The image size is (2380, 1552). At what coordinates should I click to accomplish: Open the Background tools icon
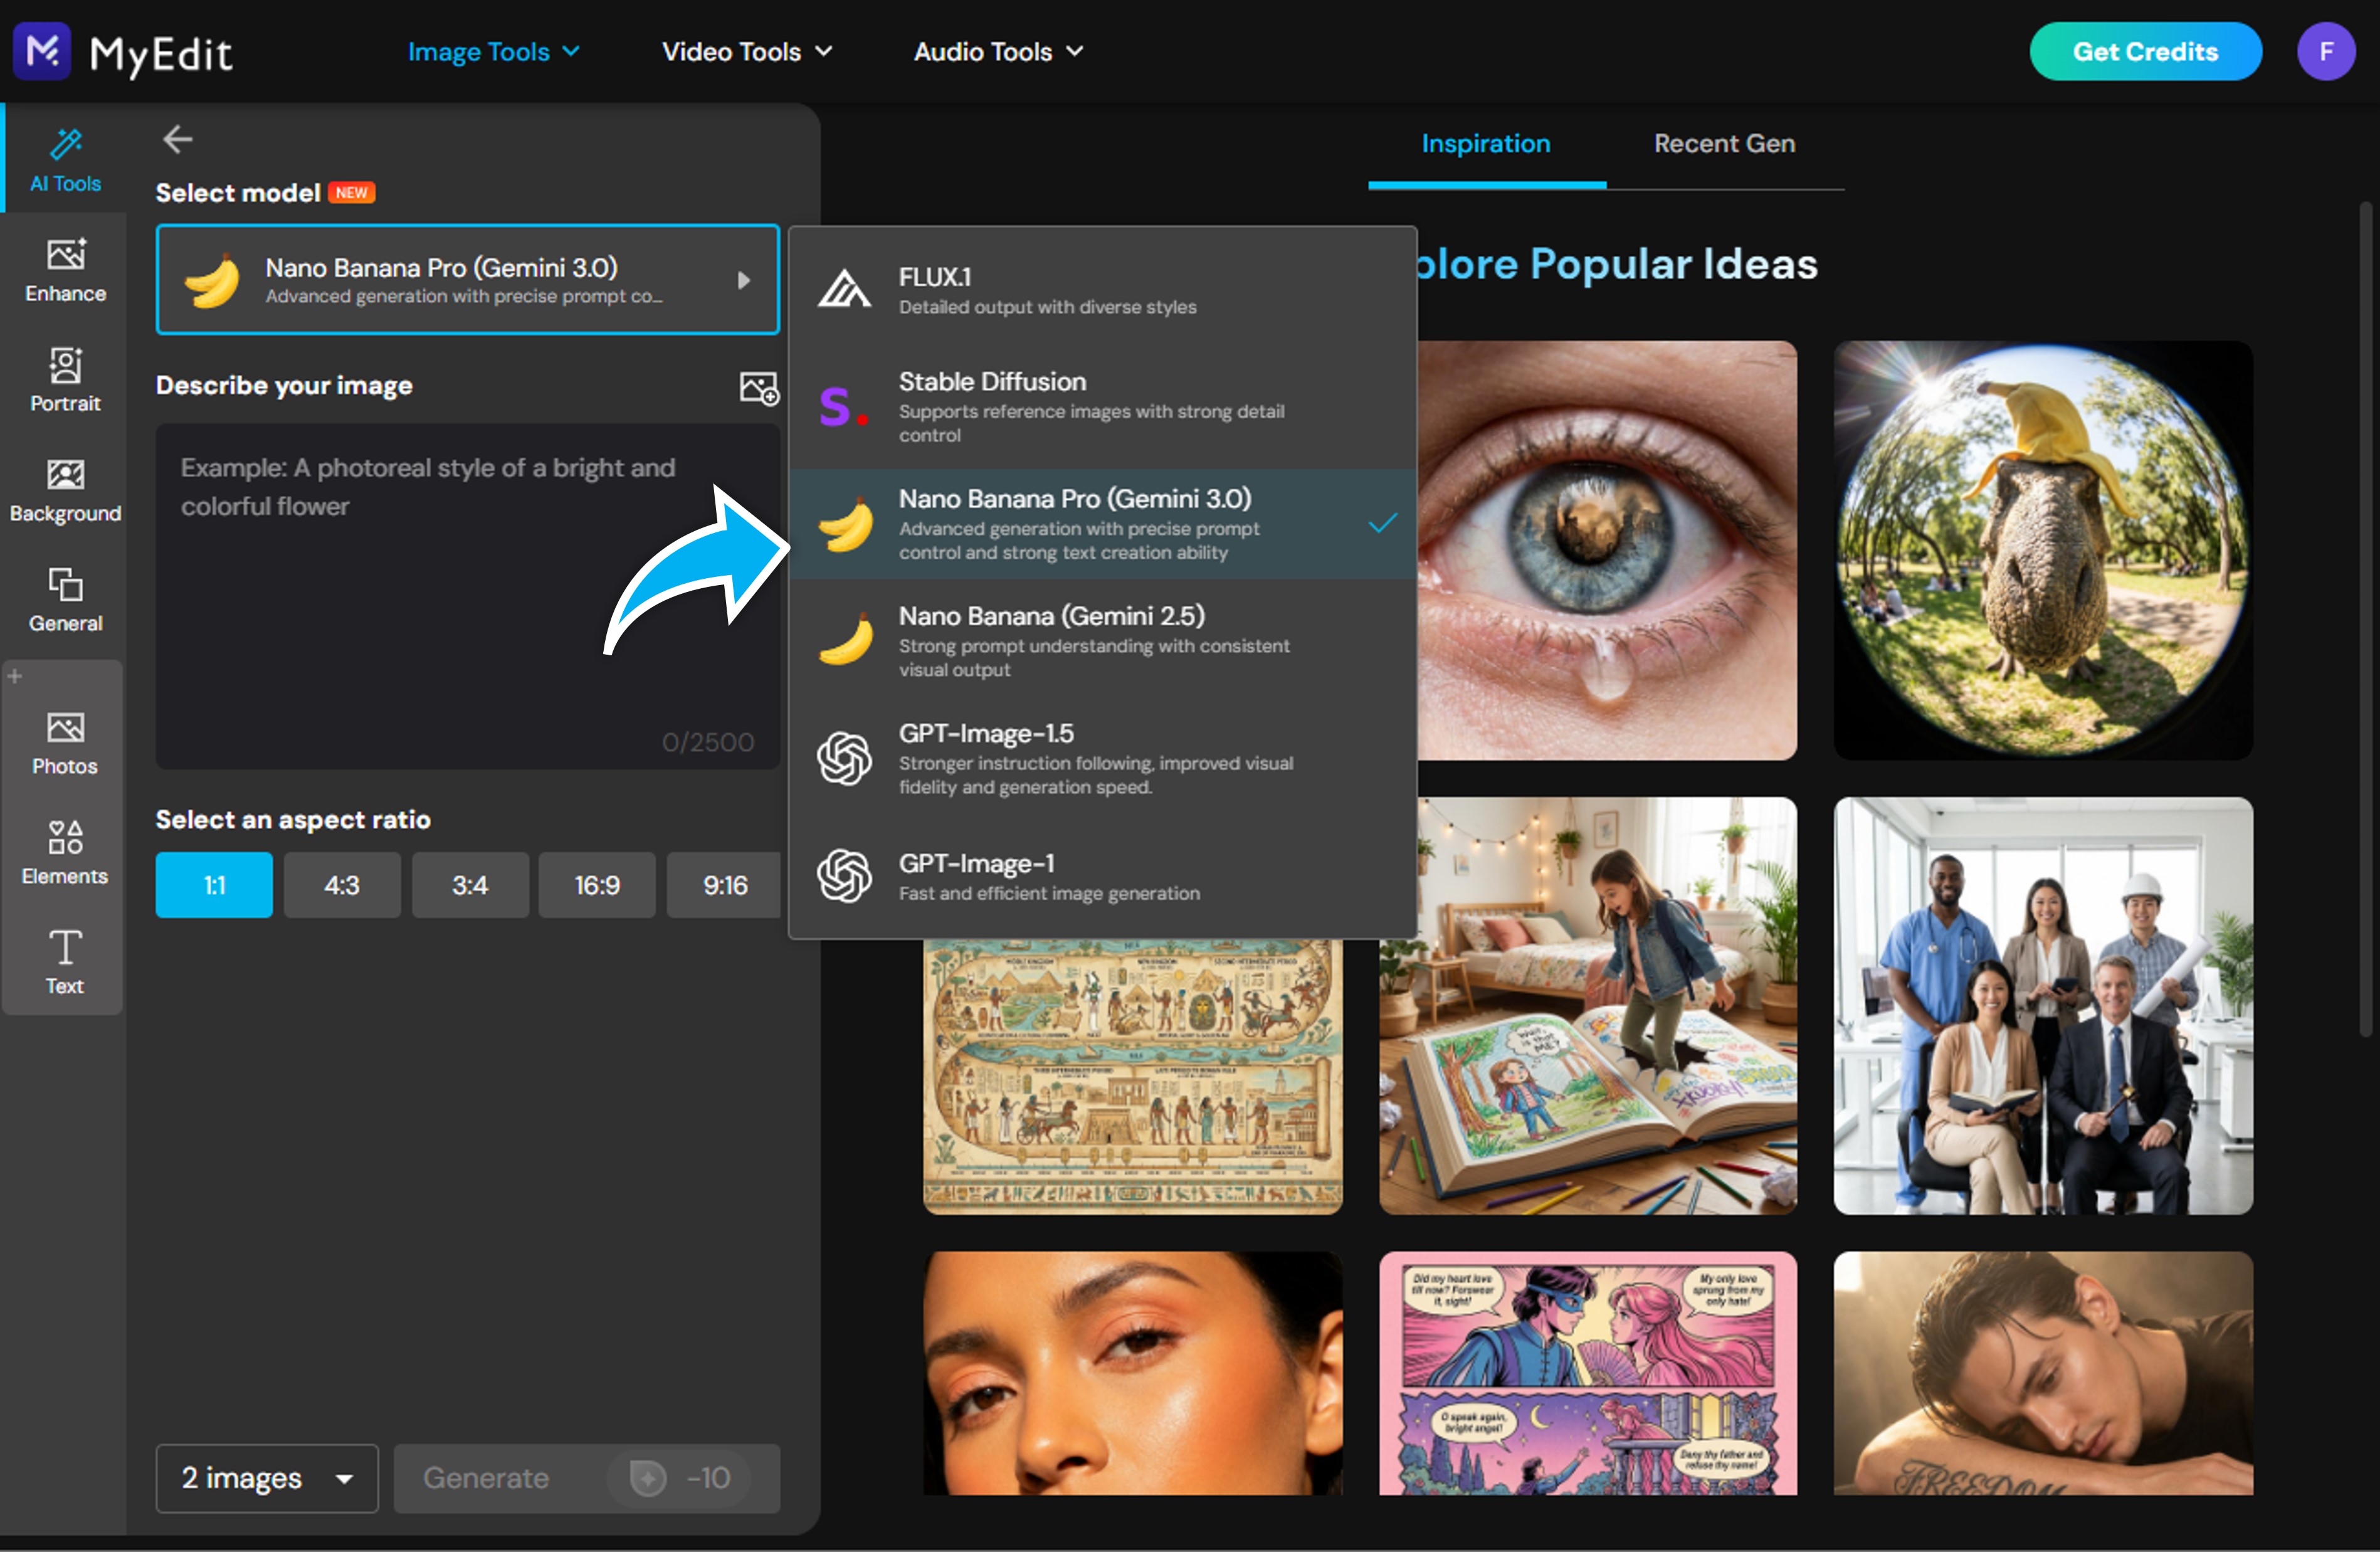[65, 489]
